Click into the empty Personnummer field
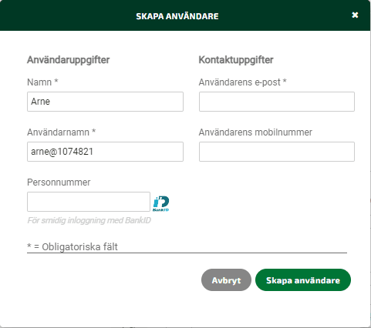The image size is (371, 328). [x=89, y=202]
